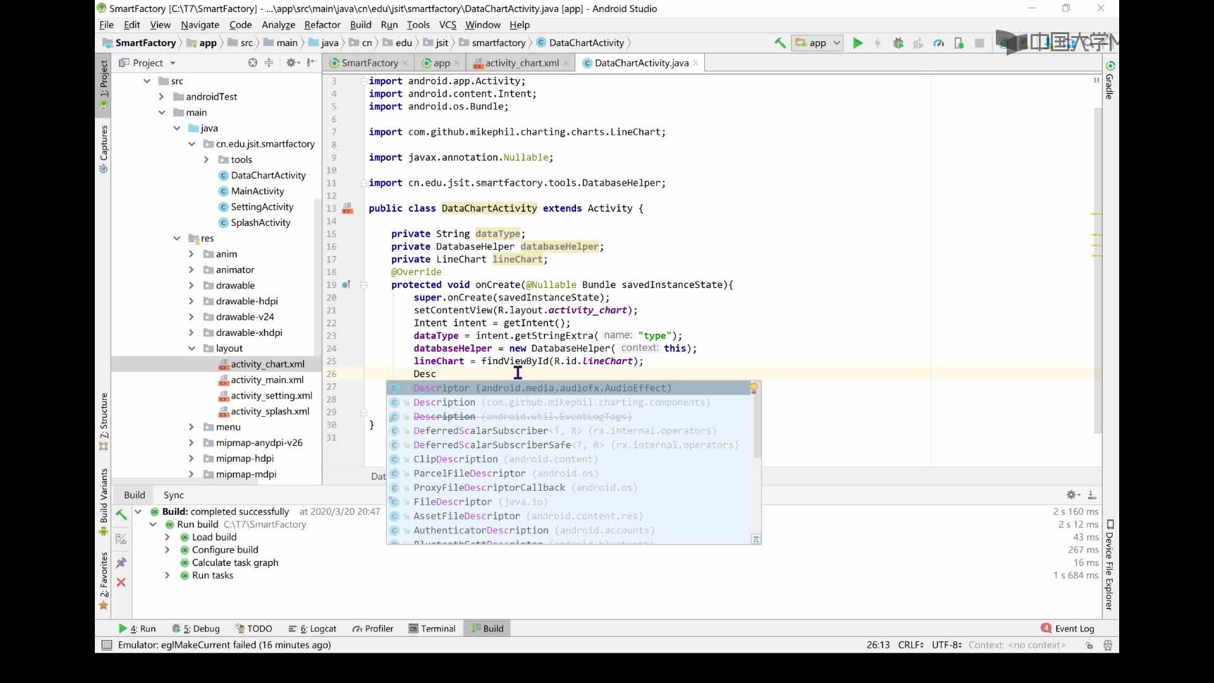Toggle the Build Variants side panel
The image size is (1214, 683).
tap(104, 503)
